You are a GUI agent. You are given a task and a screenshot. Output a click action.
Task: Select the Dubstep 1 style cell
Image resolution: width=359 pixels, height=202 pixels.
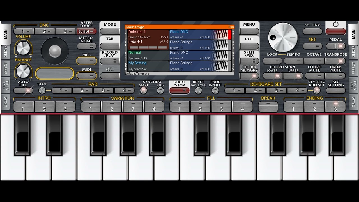click(x=148, y=40)
